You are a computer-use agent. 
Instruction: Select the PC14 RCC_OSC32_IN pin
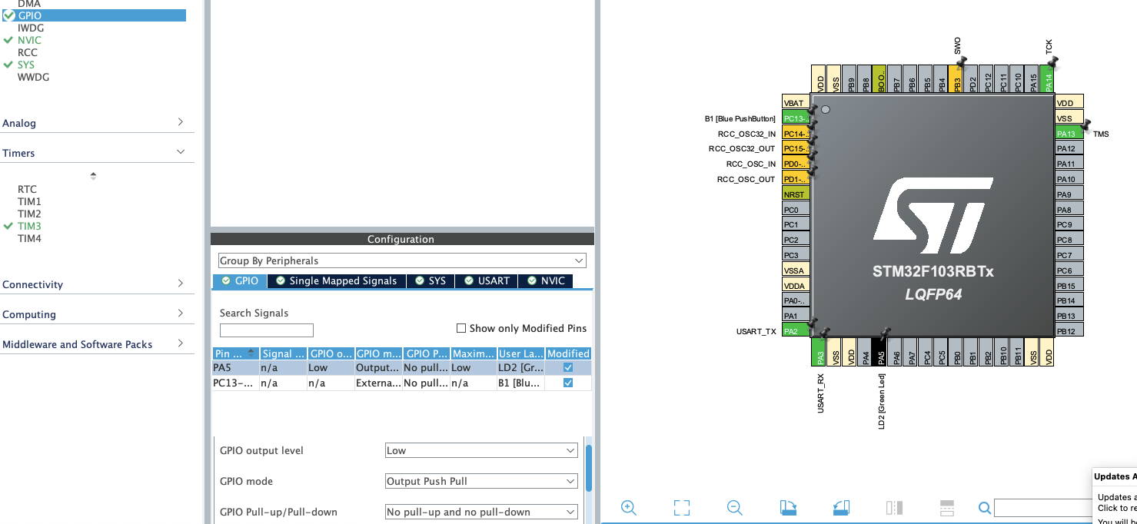[x=796, y=134]
